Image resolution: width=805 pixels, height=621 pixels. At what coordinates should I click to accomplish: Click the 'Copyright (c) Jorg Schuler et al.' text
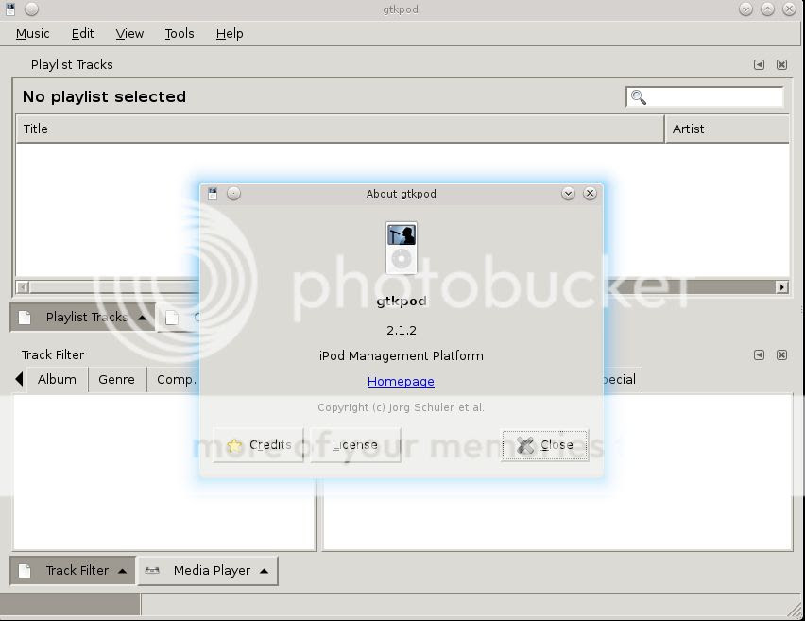coord(401,407)
